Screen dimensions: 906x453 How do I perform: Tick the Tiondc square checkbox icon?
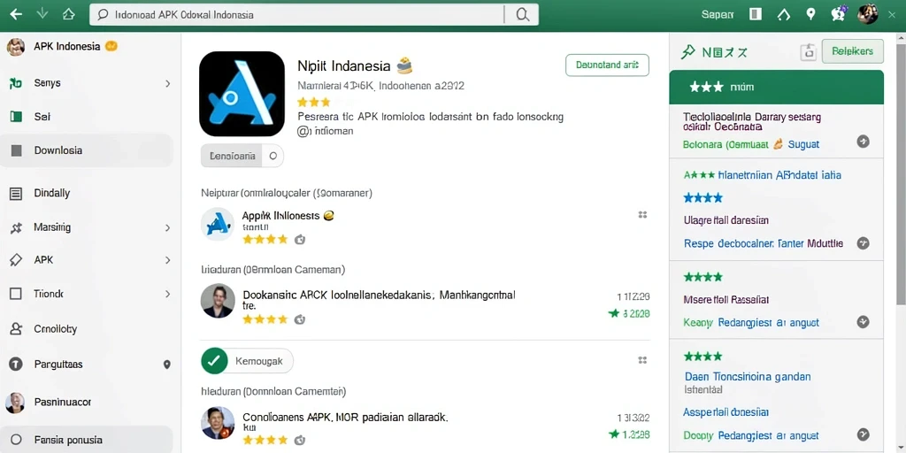click(16, 294)
